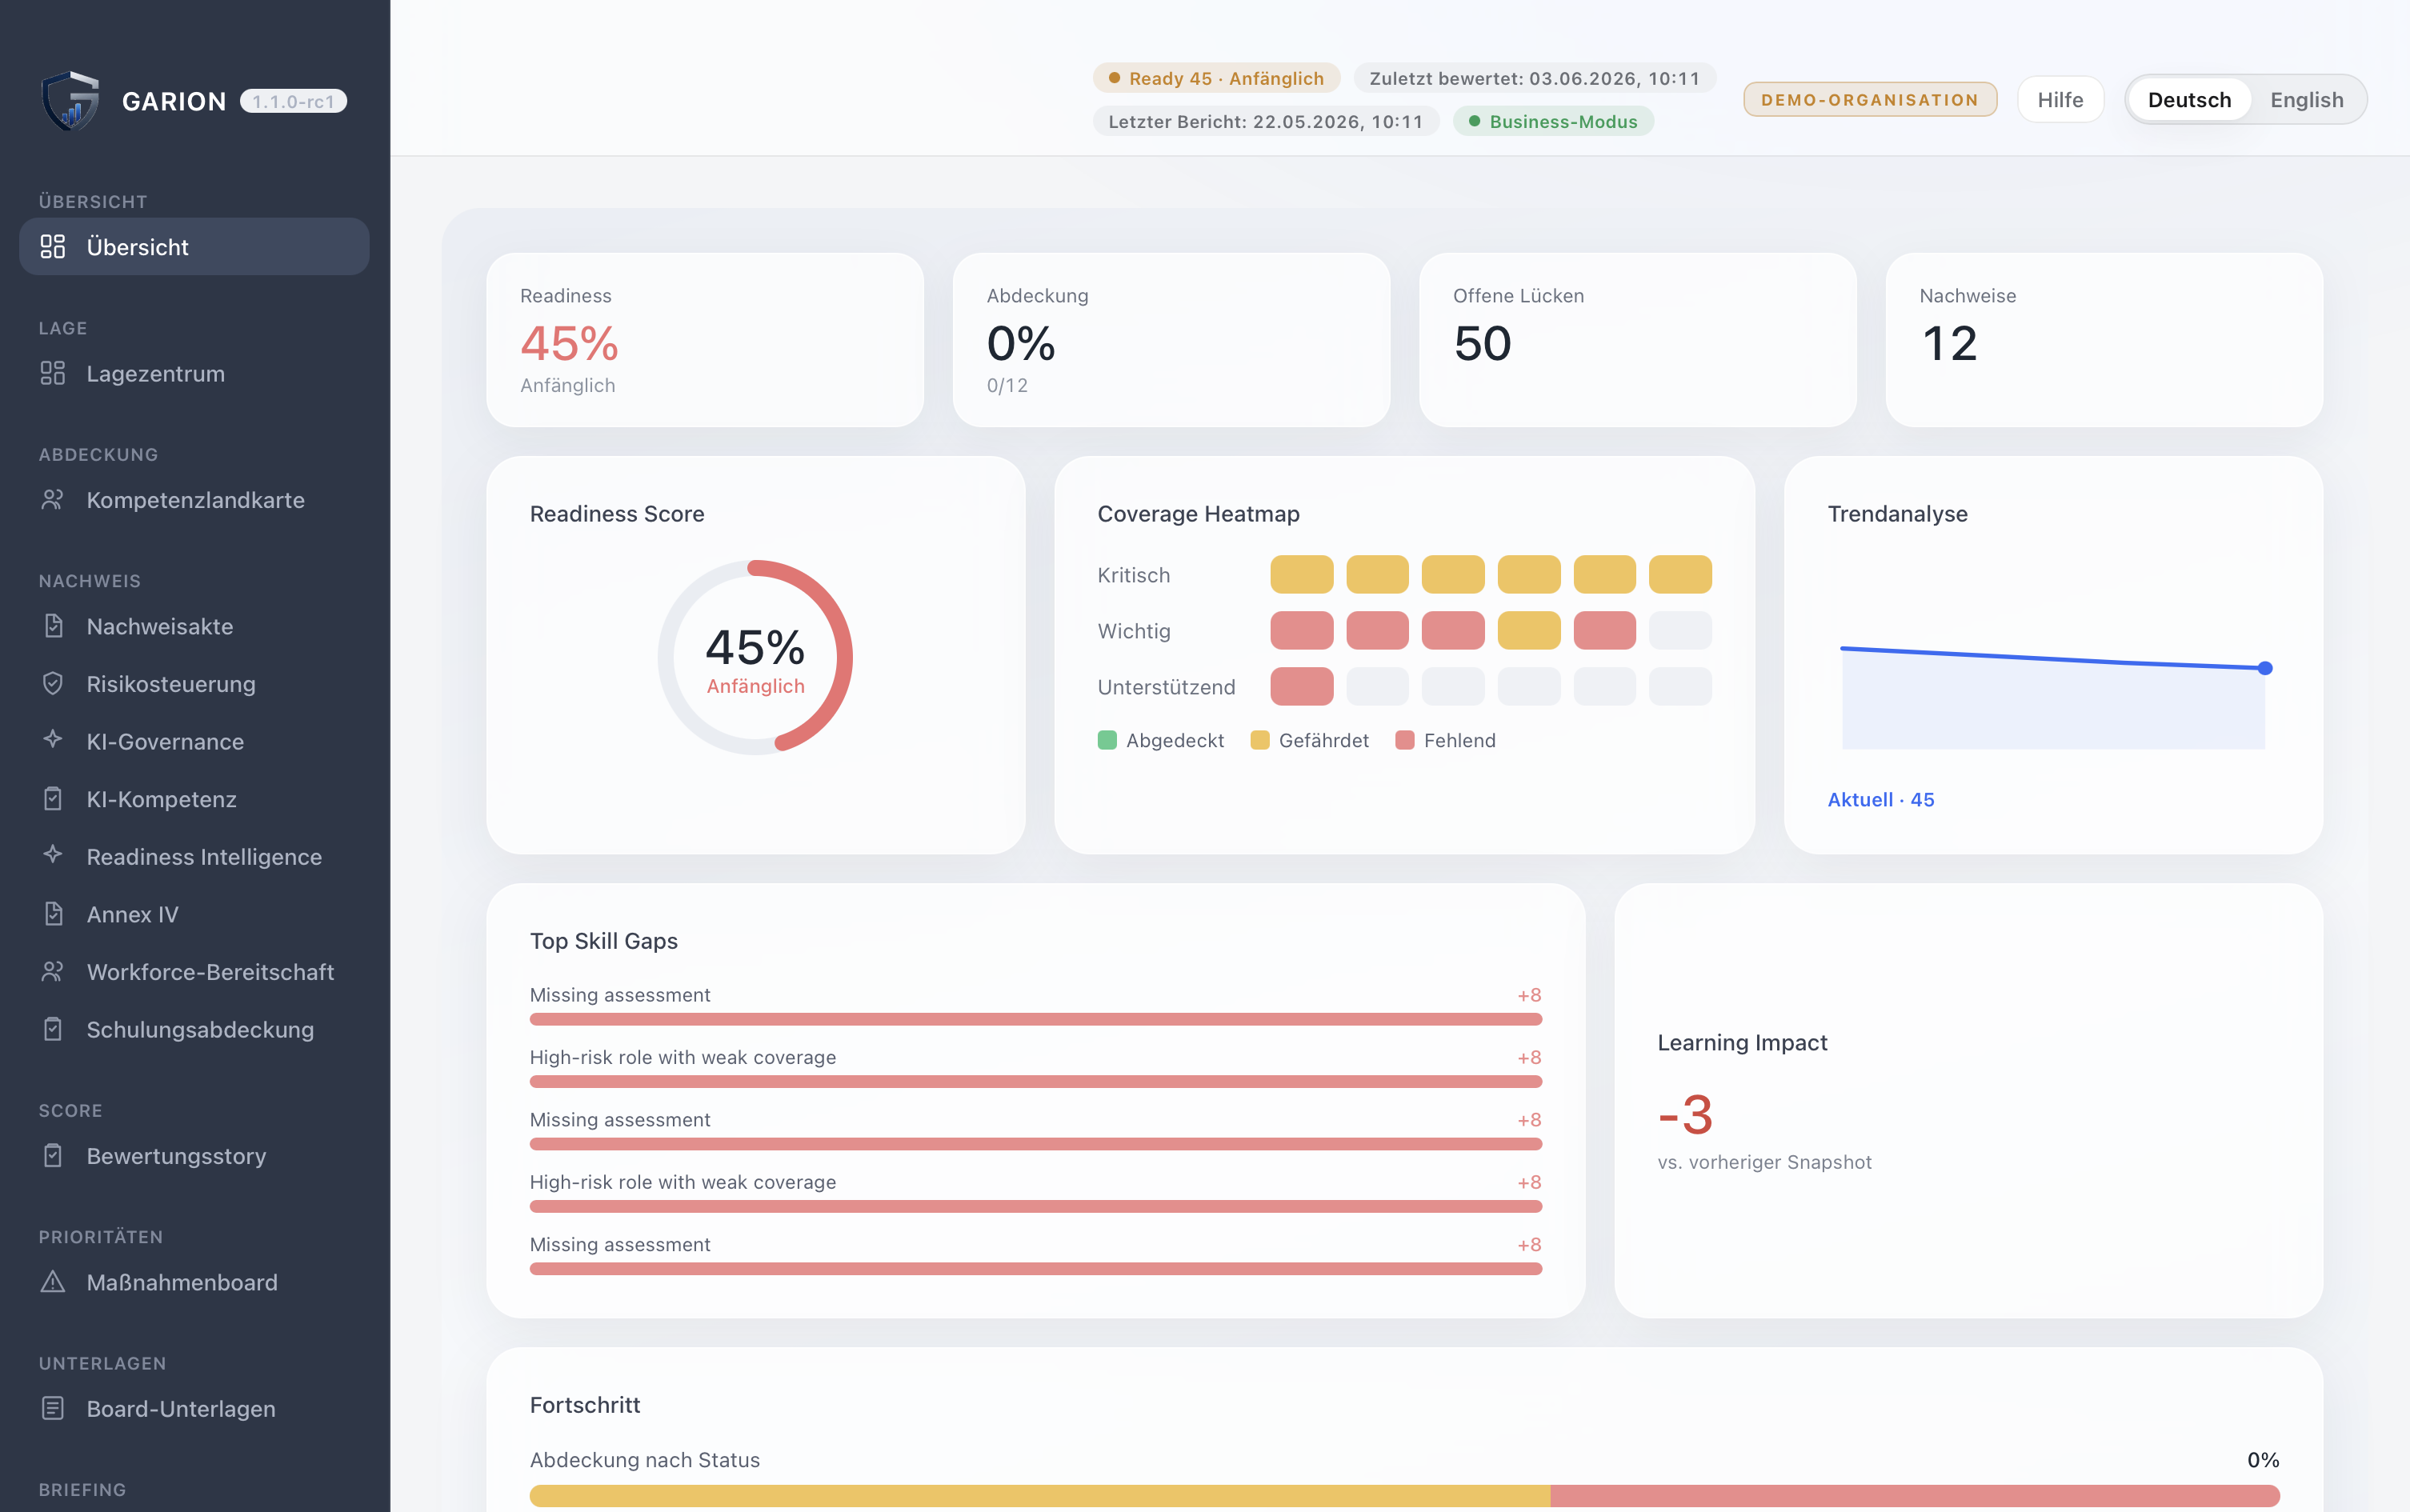Screen dimensions: 2410x1512
Task: Click the Risikosteuerung shield icon
Action: [x=53, y=684]
